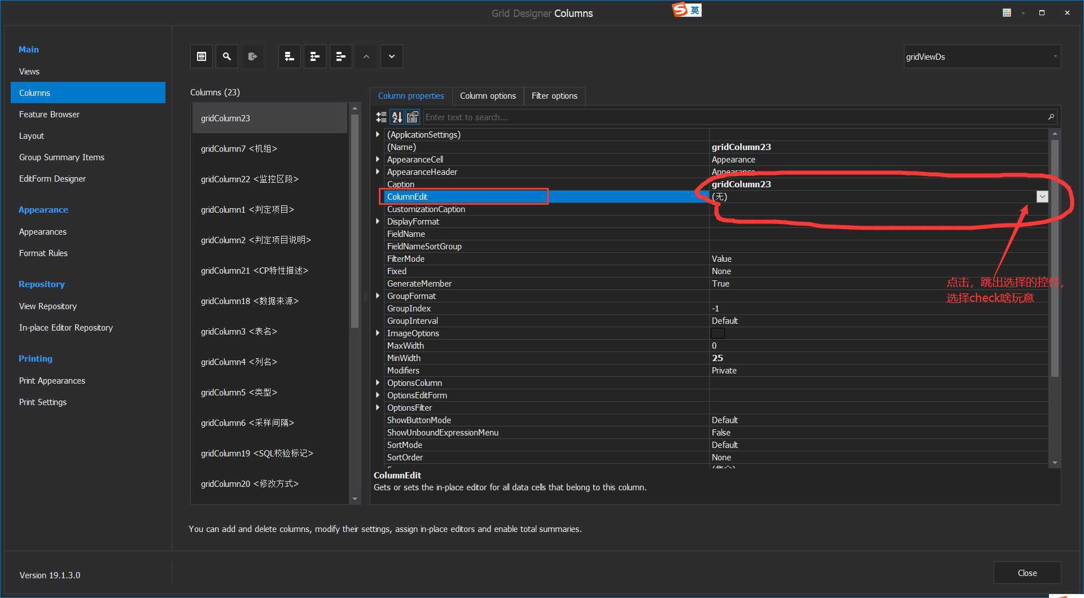Click MinWidth value 25
1084x598 pixels.
click(717, 358)
